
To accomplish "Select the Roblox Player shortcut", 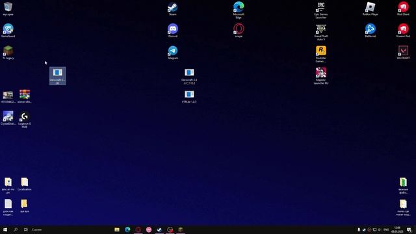I will click(370, 8).
